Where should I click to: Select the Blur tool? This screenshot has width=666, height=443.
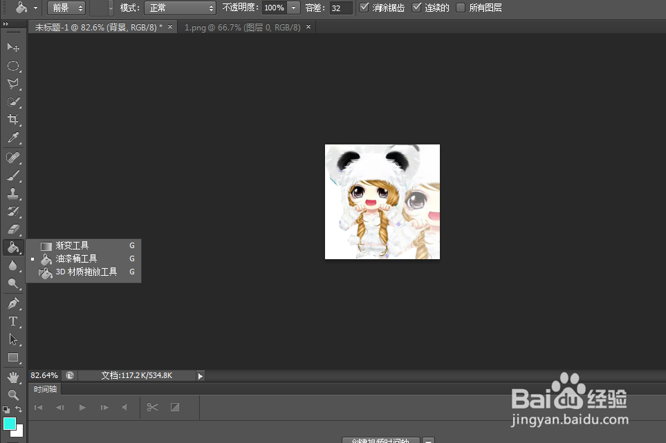point(13,265)
